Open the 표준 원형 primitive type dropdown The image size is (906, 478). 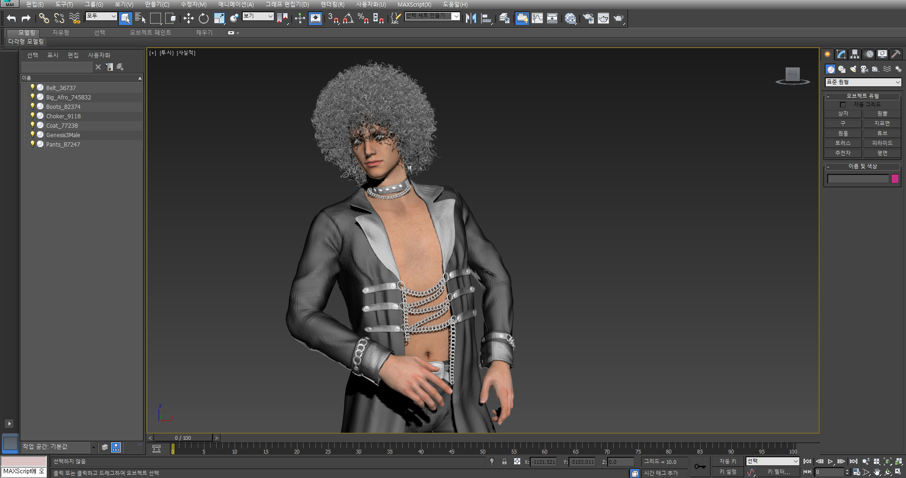[863, 82]
